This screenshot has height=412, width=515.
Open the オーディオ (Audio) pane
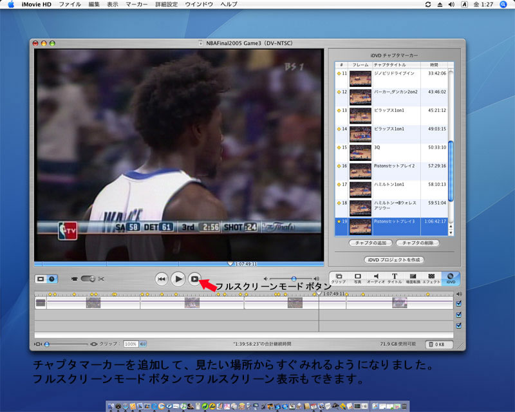tap(375, 278)
